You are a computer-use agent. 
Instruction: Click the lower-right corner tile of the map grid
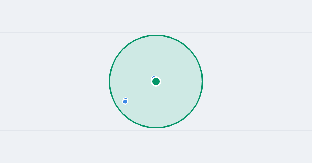292,147
